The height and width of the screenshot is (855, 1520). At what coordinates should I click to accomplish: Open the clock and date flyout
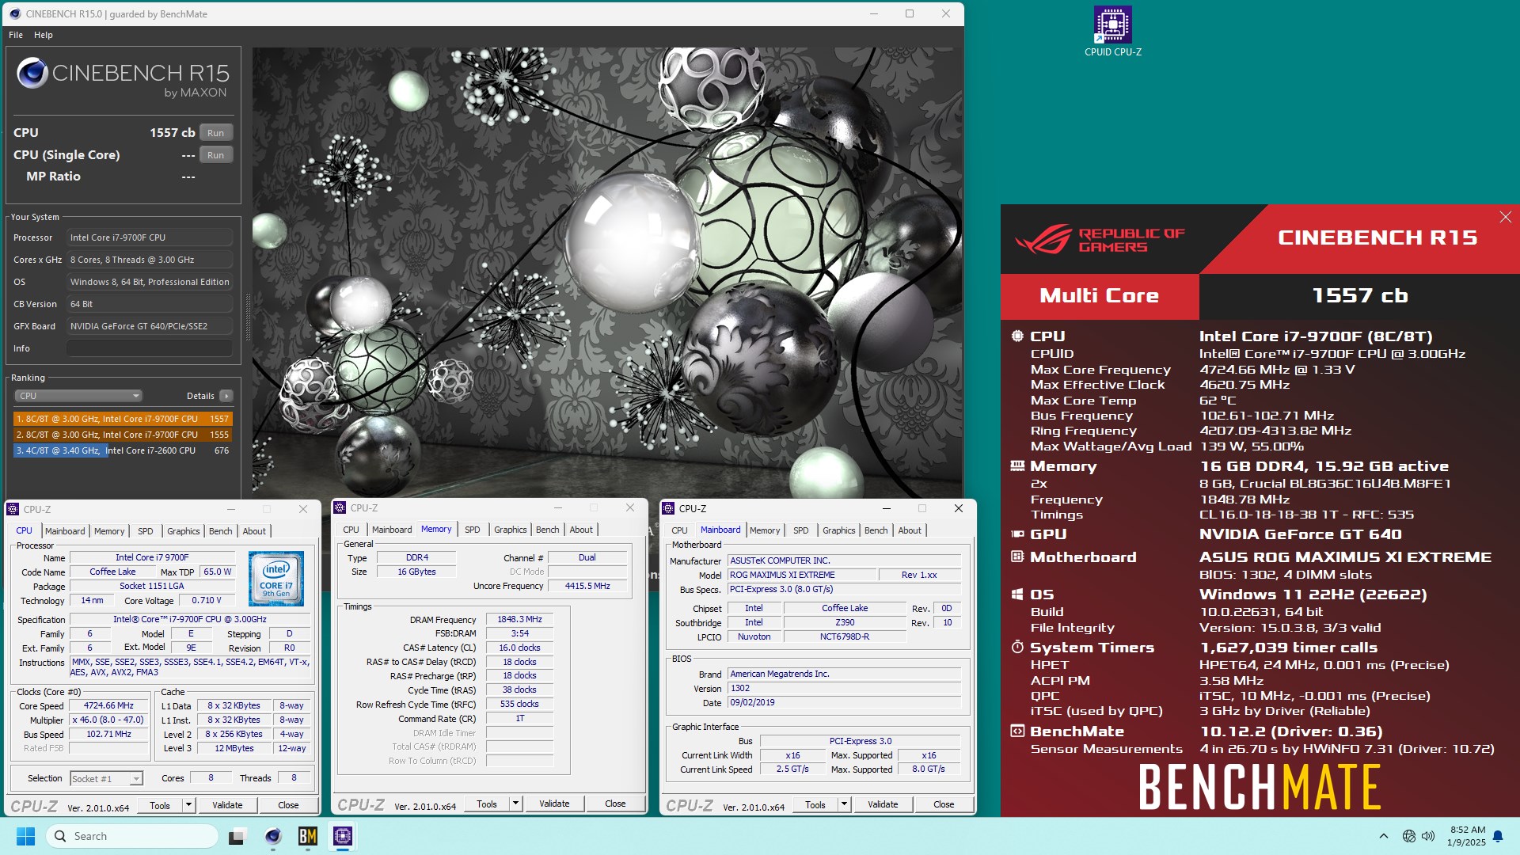click(1467, 836)
